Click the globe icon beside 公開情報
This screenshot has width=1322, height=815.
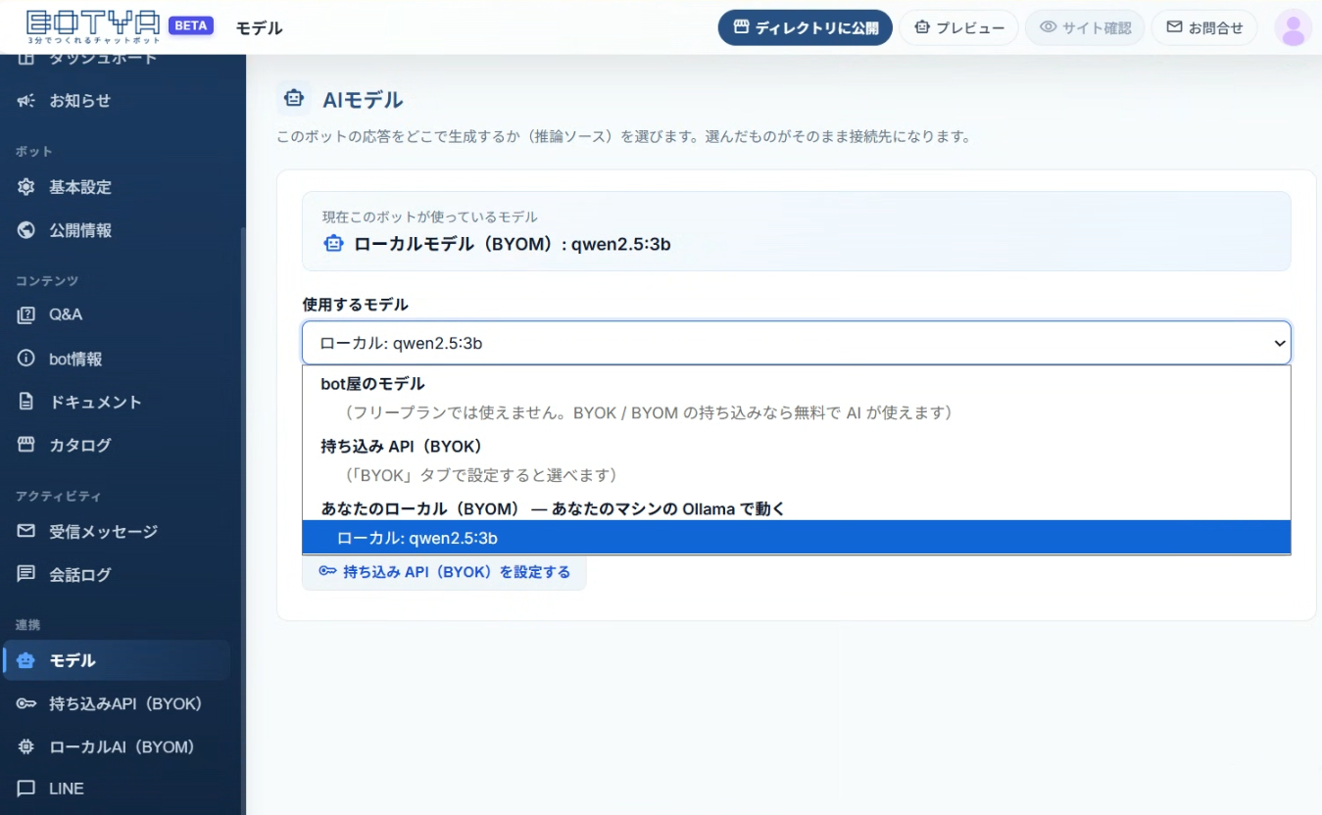pos(26,230)
